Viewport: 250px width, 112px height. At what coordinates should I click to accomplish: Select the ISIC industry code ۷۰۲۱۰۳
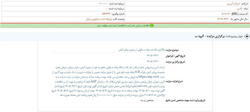225,14
